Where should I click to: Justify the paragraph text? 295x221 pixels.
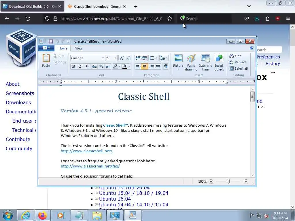click(158, 66)
